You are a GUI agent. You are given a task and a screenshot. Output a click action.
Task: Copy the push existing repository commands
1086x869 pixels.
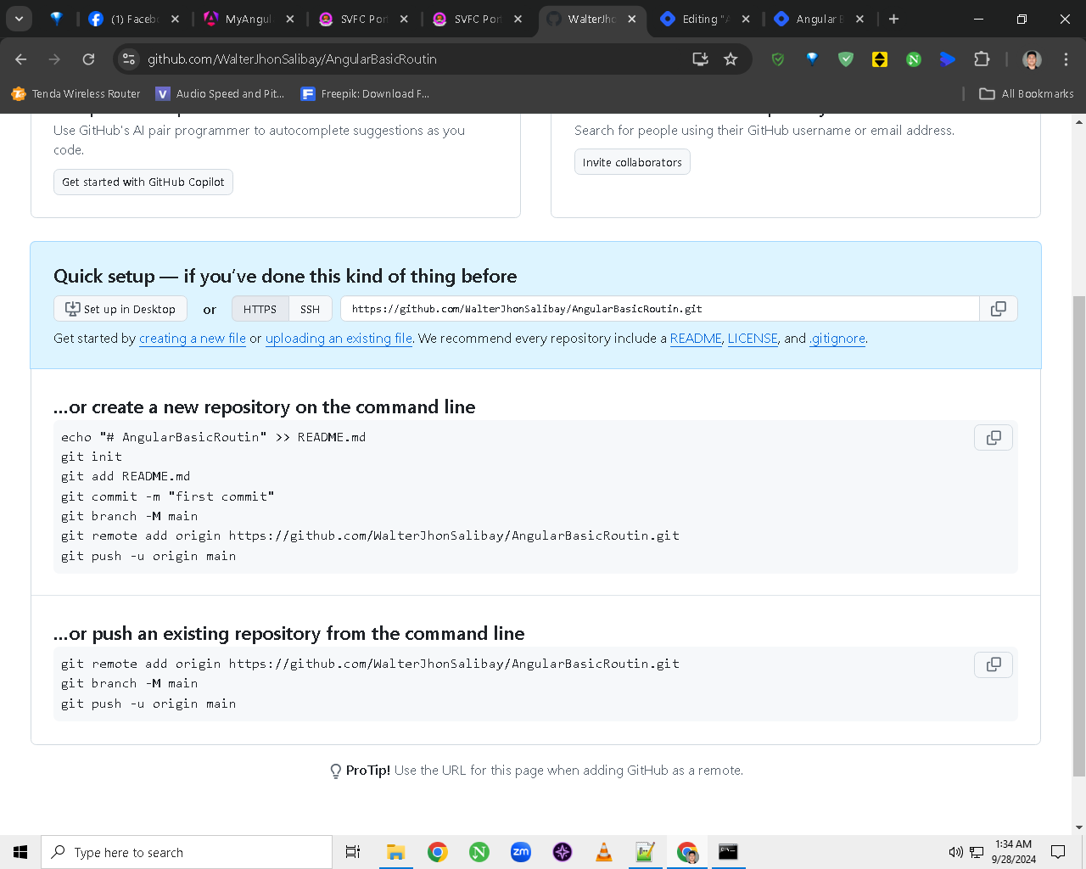[994, 664]
